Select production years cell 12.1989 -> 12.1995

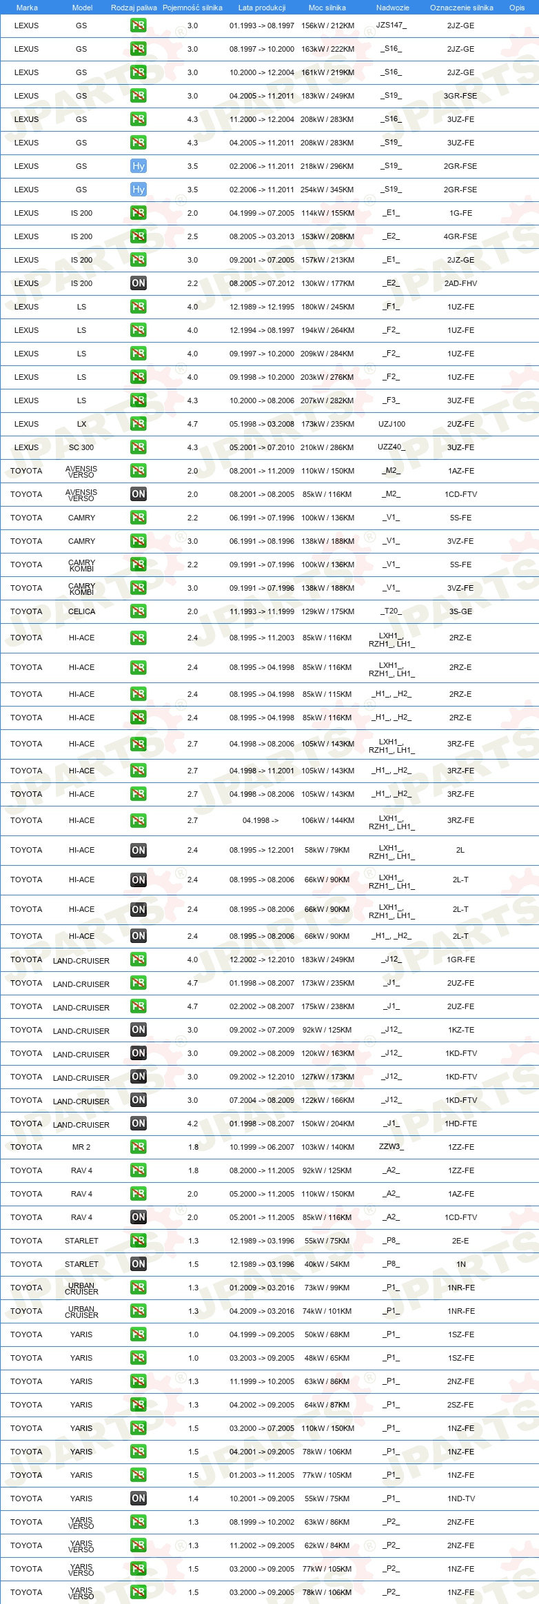262,307
